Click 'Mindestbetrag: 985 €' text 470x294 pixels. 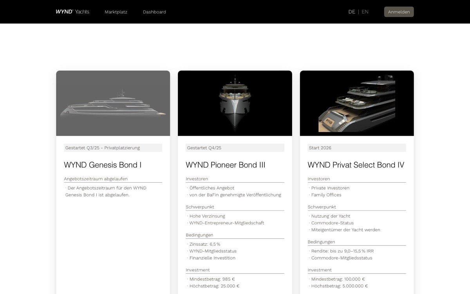pos(212,279)
